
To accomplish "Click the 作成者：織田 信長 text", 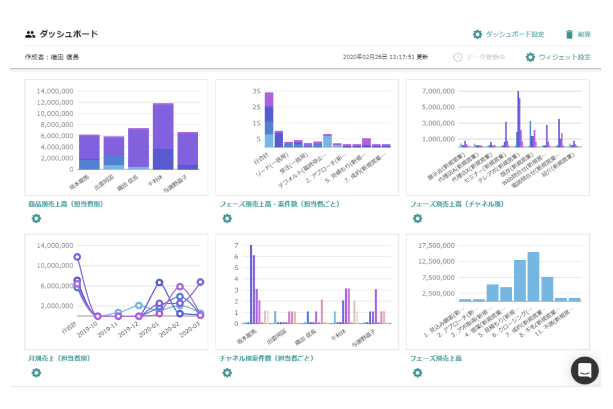I will (52, 57).
